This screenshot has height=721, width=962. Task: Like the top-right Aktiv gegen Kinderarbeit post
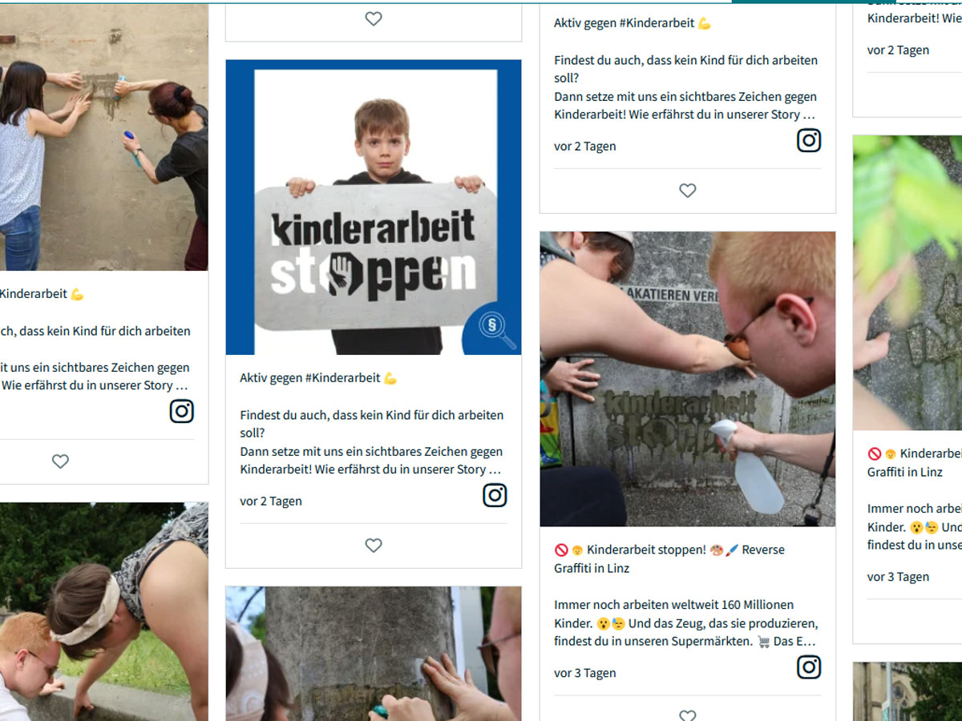pyautogui.click(x=688, y=191)
